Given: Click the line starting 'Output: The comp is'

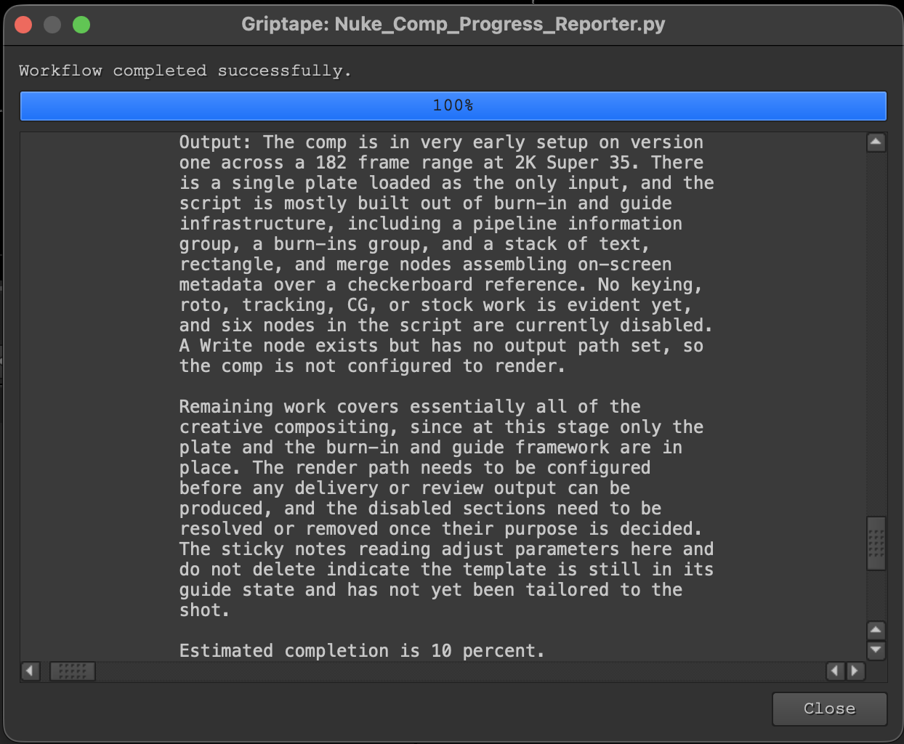Looking at the screenshot, I should tap(441, 142).
